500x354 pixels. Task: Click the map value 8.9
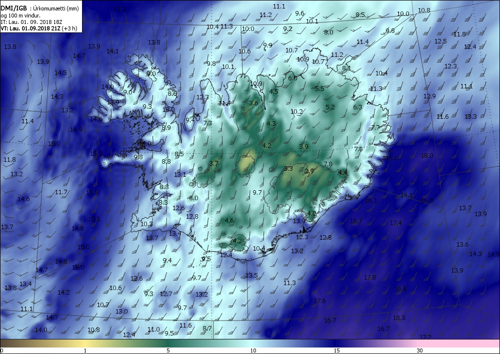tap(166, 128)
